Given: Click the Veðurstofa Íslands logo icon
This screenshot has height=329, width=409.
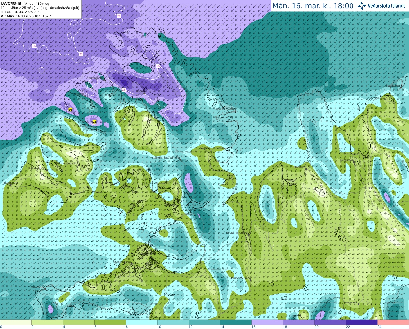Looking at the screenshot, I should pos(362,6).
